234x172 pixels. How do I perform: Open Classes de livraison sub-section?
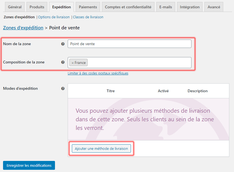pos(88,17)
